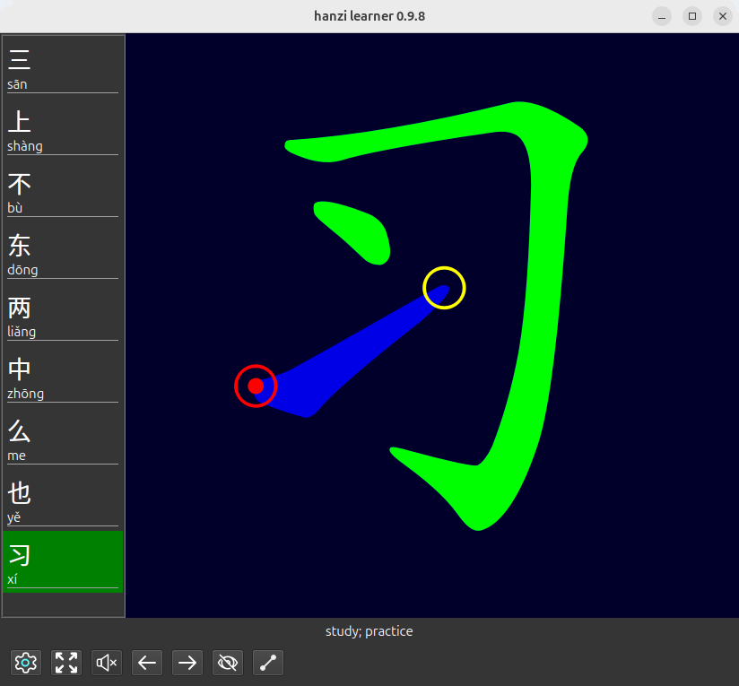This screenshot has height=686, width=739.
Task: Select the character 也 yě in list
Action: [x=63, y=499]
